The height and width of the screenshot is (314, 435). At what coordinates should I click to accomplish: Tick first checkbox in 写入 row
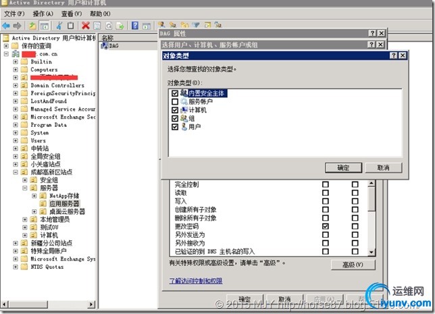[326, 201]
